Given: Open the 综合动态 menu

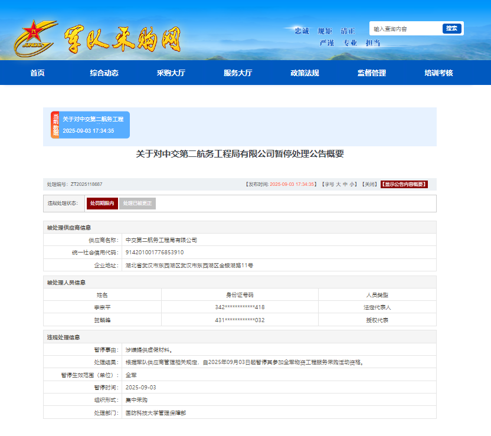Looking at the screenshot, I should (104, 73).
